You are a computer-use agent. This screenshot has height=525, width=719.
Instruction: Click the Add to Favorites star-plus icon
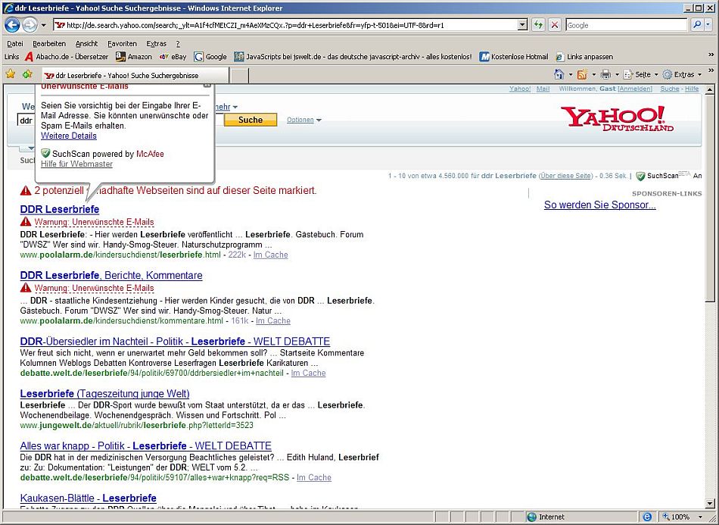pos(27,74)
